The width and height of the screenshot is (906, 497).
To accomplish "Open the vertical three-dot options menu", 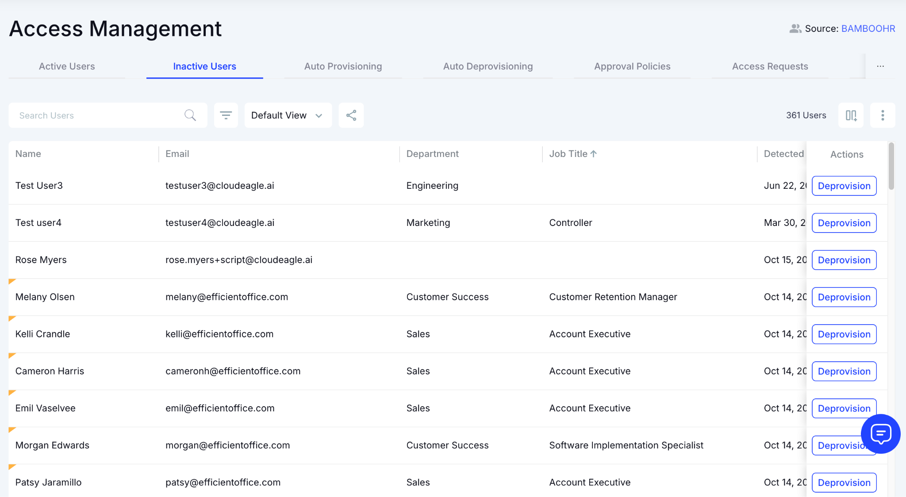I will point(883,115).
